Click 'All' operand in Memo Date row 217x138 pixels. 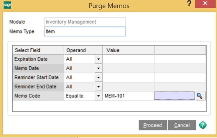tap(69, 68)
